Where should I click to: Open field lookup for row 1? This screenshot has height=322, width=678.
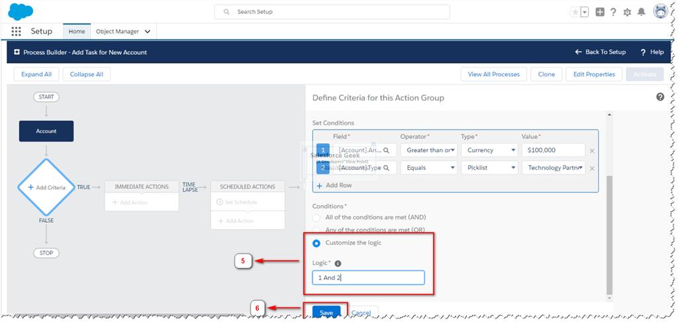coord(387,150)
